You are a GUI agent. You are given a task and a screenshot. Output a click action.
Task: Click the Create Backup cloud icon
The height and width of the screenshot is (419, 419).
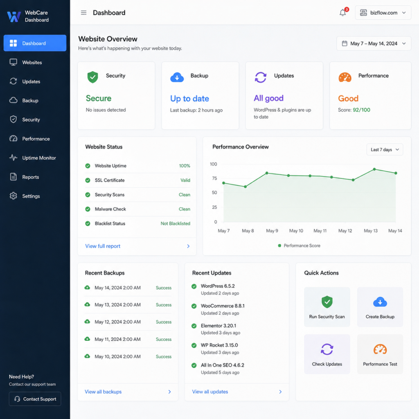click(380, 302)
